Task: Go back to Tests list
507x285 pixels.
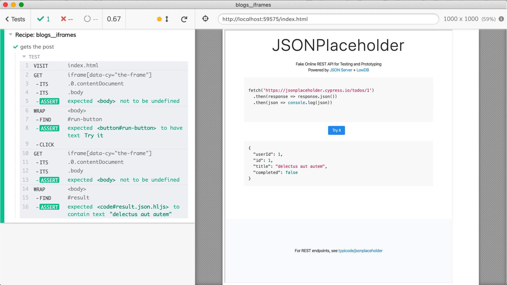Action: 15,19
